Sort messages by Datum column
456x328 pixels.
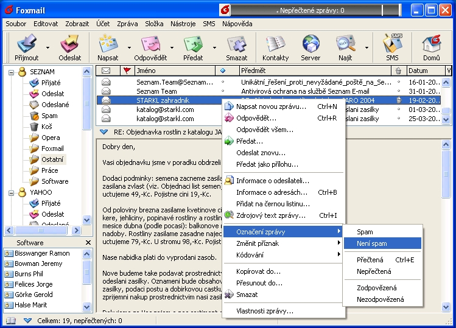click(x=426, y=71)
